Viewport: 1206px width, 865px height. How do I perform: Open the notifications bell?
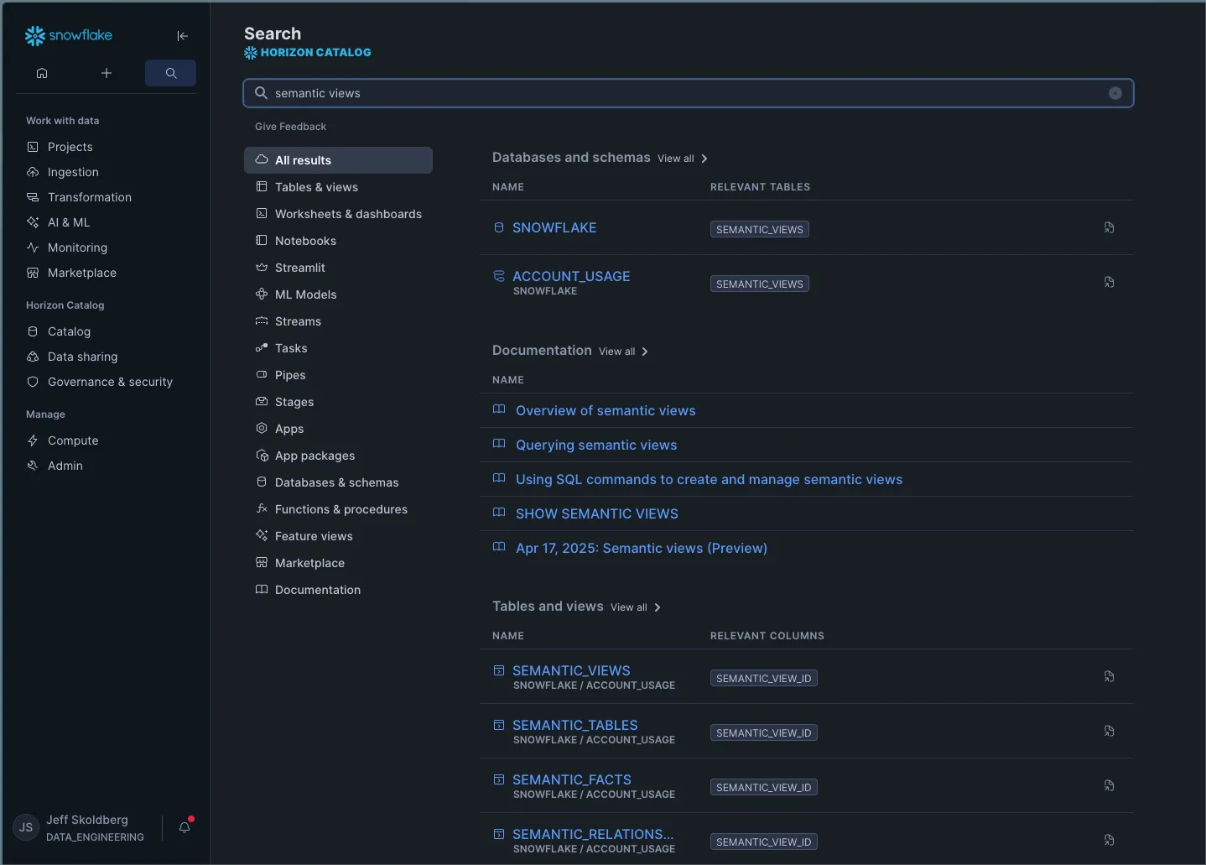pyautogui.click(x=185, y=827)
